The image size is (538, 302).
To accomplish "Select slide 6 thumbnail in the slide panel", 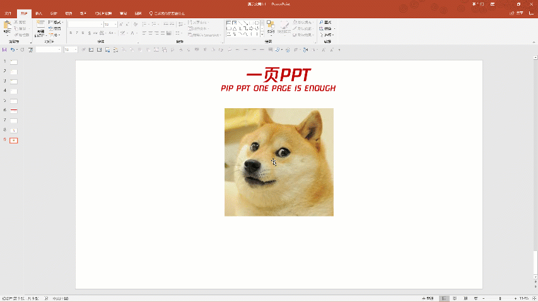I will click(14, 110).
